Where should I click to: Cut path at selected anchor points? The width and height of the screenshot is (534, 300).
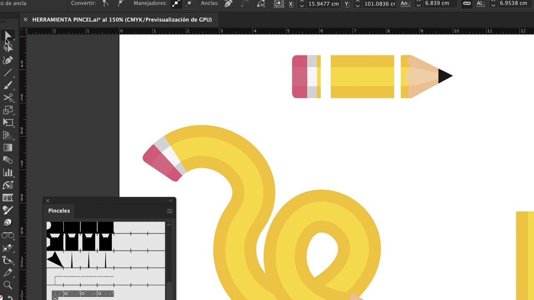tap(261, 4)
